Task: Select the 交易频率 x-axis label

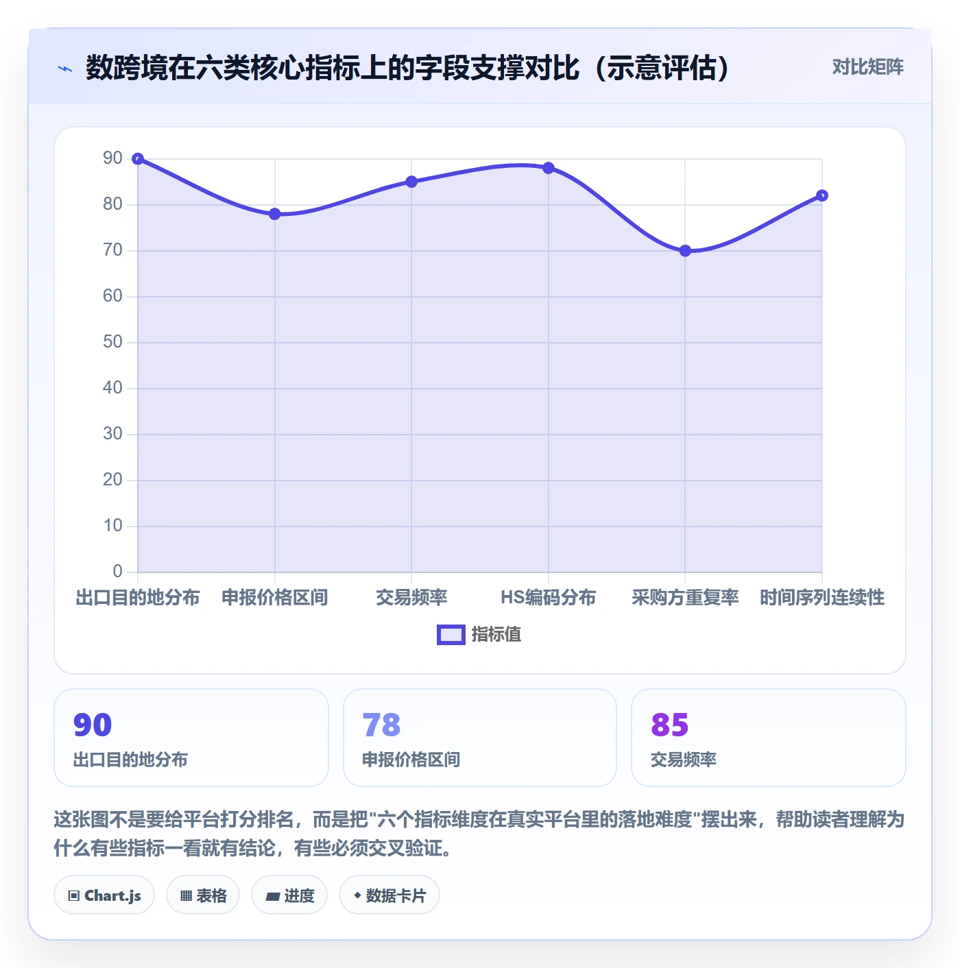Action: [411, 598]
